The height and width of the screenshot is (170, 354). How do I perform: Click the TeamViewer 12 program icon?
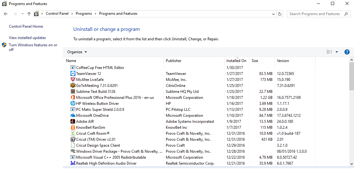point(73,74)
